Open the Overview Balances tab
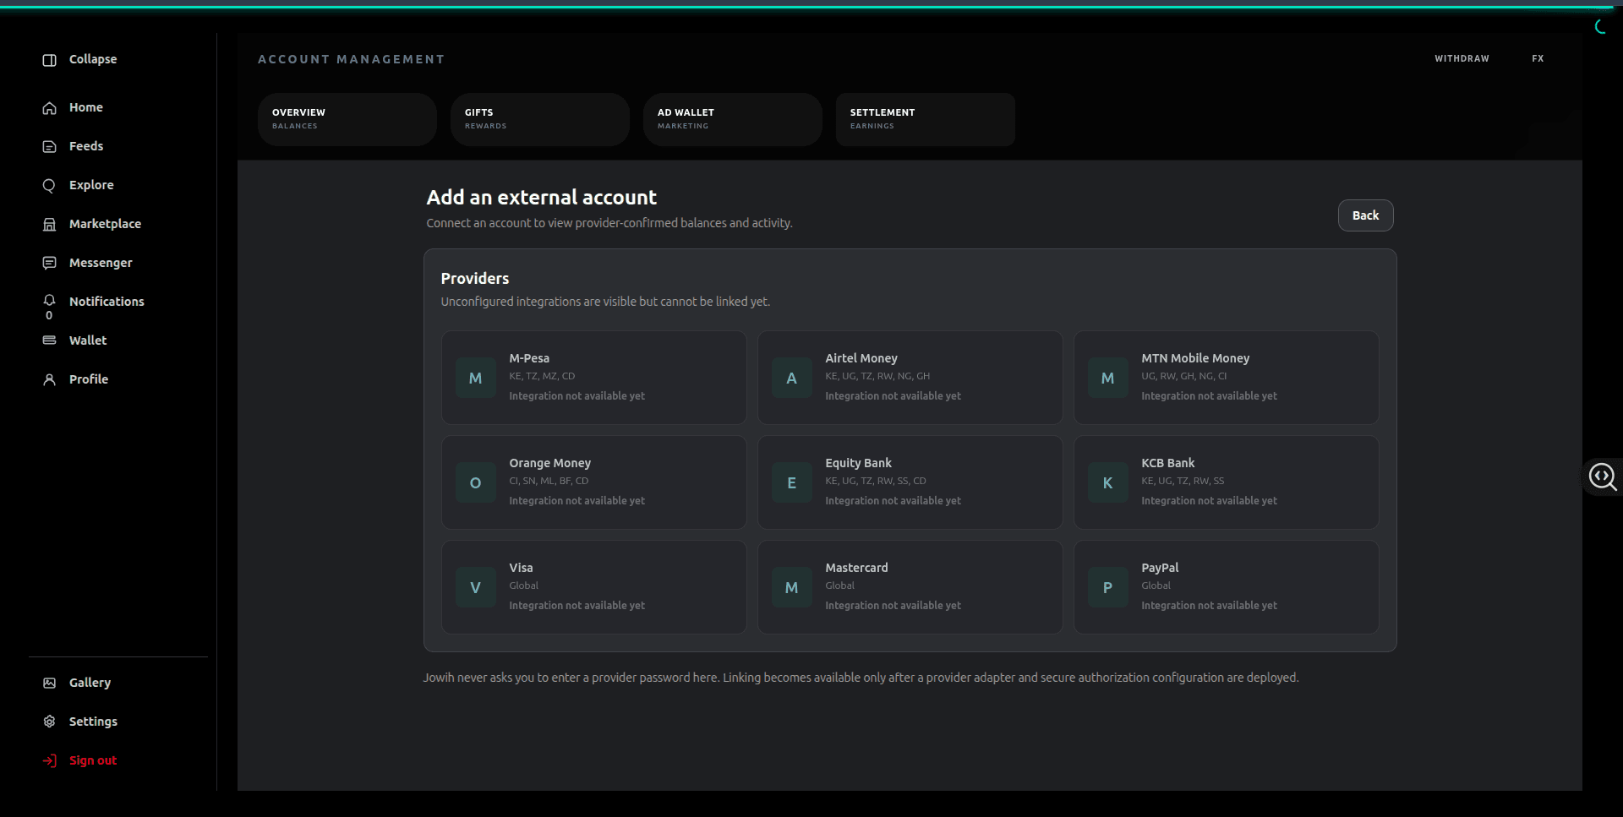The width and height of the screenshot is (1623, 817). 347,119
